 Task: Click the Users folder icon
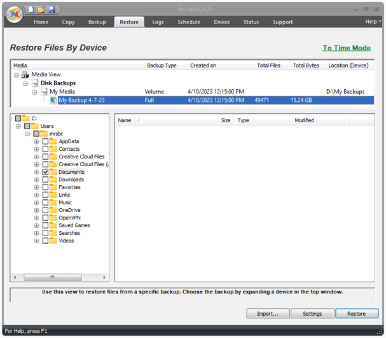pyautogui.click(x=35, y=126)
